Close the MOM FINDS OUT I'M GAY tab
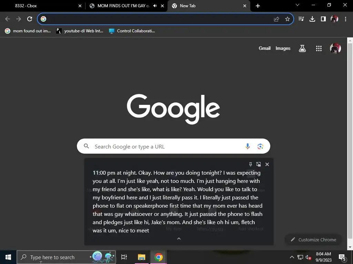Viewport: 353px width, 264px height. 162,6
